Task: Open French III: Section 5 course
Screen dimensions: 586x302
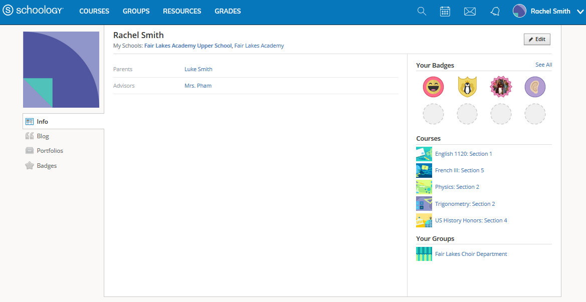Action: 459,170
